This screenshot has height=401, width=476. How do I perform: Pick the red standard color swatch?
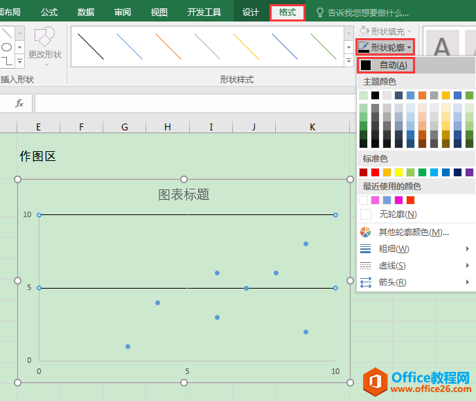tap(376, 172)
